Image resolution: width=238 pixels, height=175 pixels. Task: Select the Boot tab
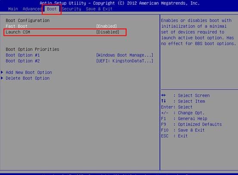(52, 9)
